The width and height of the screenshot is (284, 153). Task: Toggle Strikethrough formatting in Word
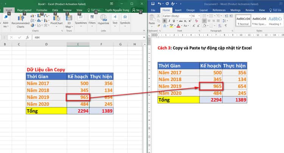pos(181,21)
